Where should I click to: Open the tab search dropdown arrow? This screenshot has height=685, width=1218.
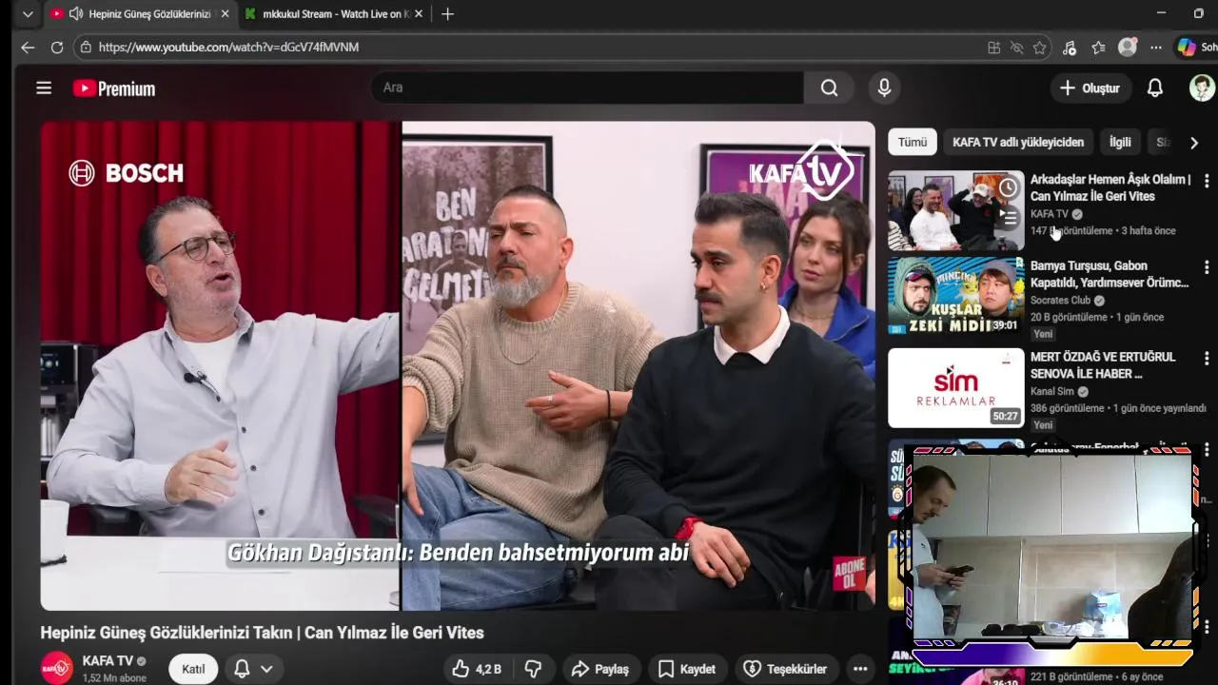click(x=28, y=13)
